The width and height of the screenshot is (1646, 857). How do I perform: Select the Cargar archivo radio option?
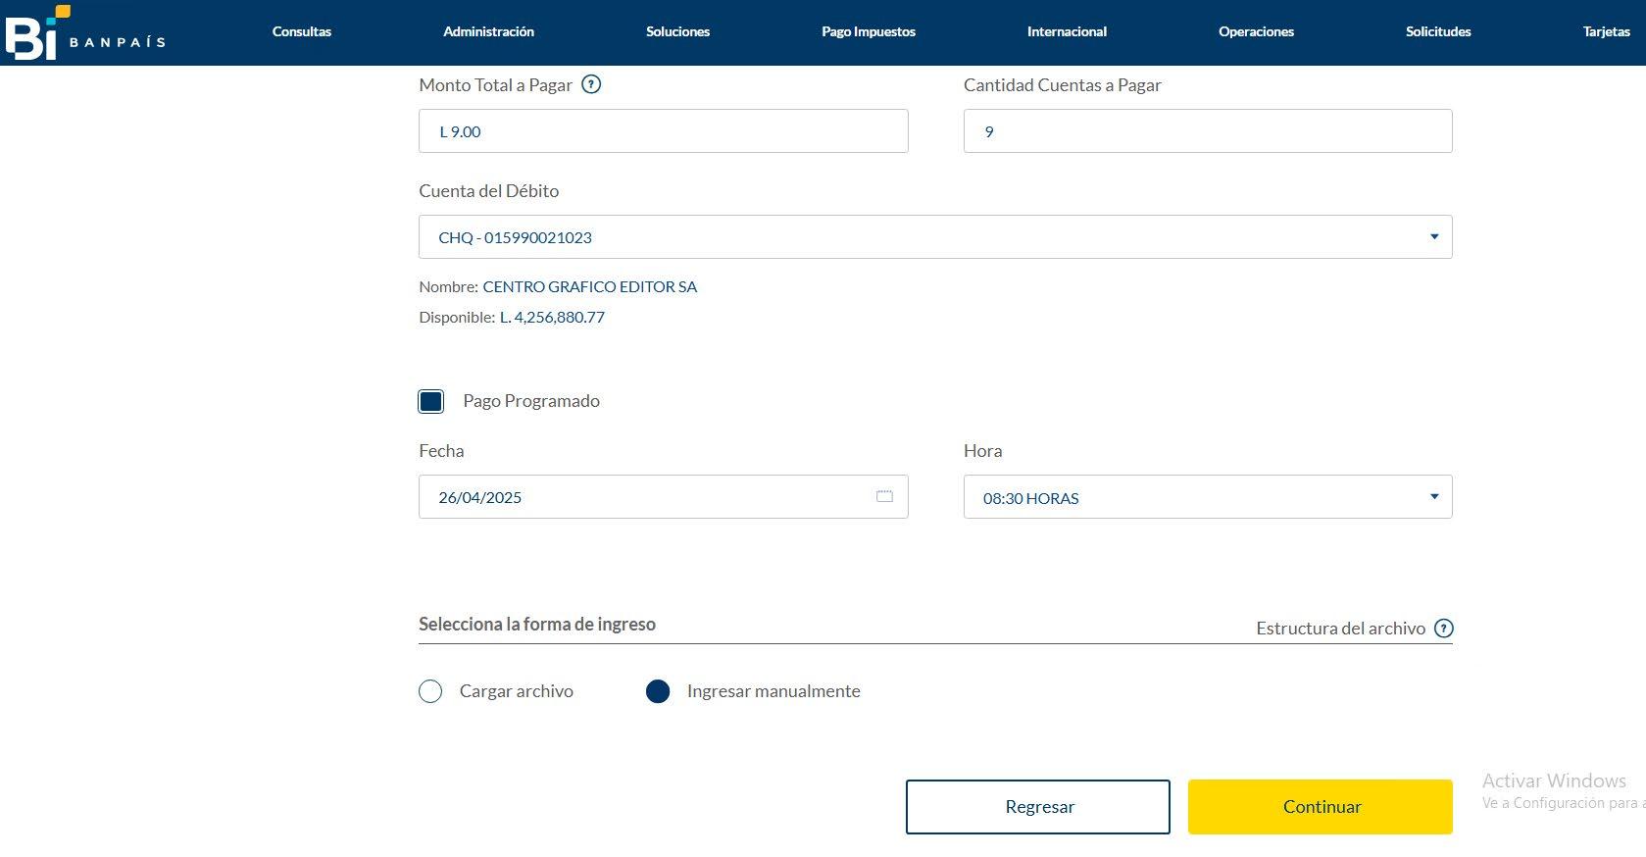click(430, 691)
